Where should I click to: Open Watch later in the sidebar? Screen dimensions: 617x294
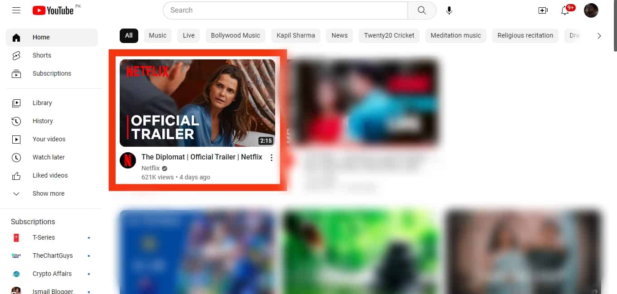(x=52, y=158)
